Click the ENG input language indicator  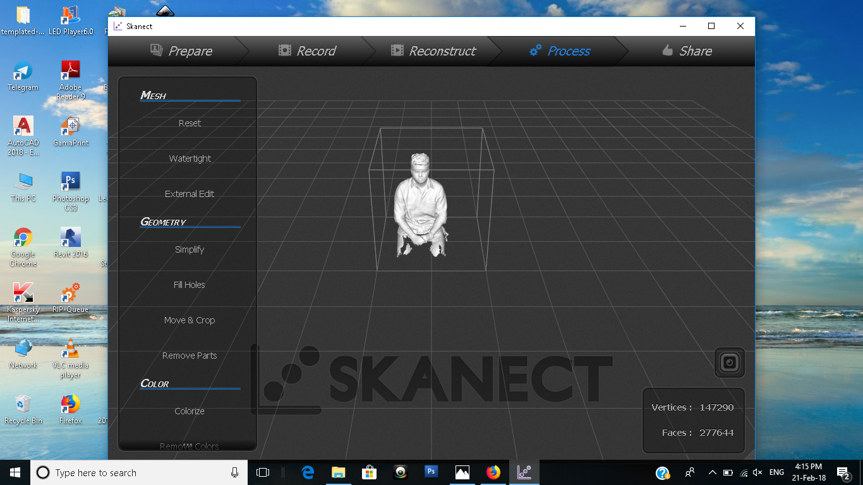[x=776, y=472]
